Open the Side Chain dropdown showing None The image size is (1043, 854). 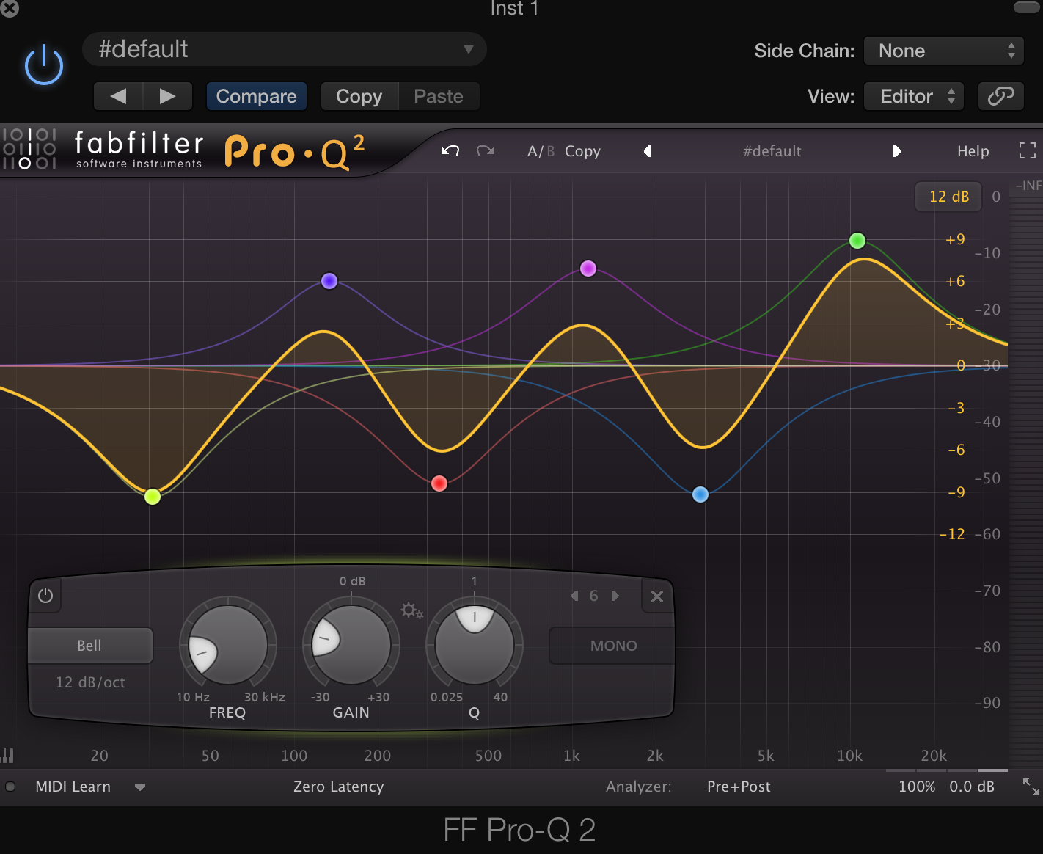944,51
